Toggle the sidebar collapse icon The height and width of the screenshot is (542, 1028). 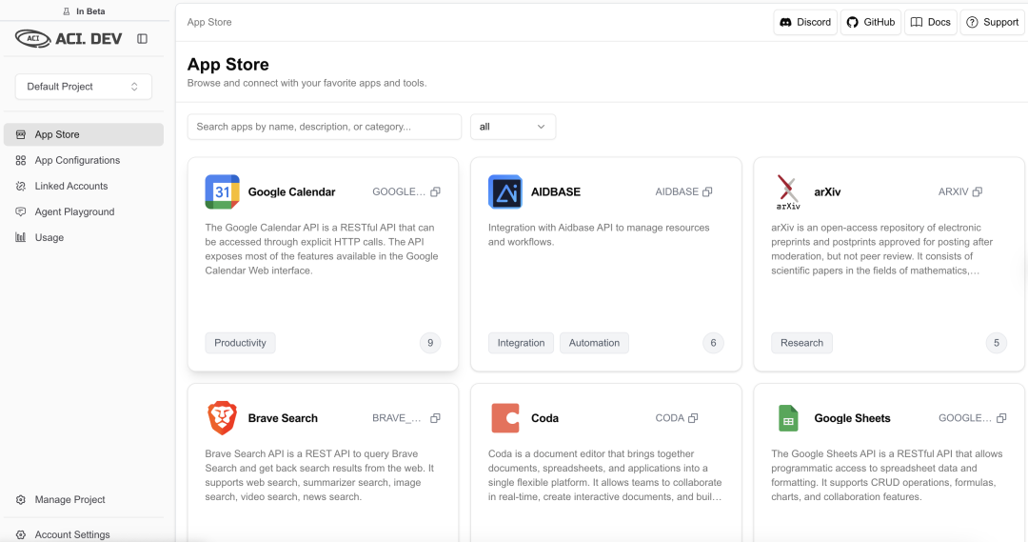point(142,39)
